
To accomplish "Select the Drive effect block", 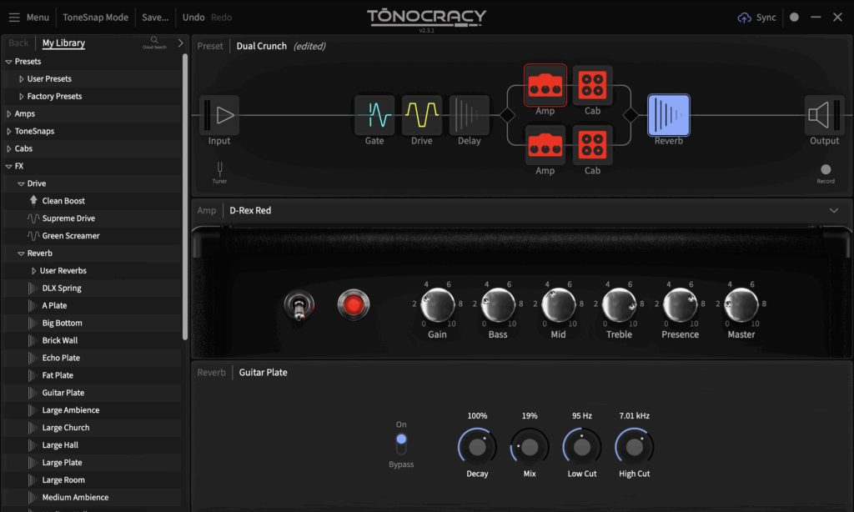I will [x=421, y=115].
